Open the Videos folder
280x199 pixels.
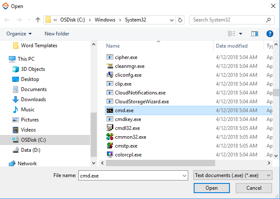24,129
